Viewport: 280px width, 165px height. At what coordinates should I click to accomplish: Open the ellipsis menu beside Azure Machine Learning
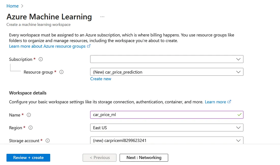click(102, 17)
